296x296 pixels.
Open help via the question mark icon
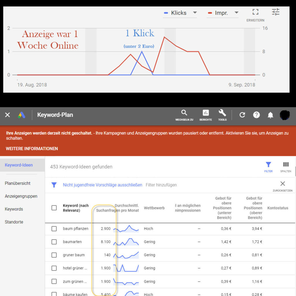pos(256,115)
